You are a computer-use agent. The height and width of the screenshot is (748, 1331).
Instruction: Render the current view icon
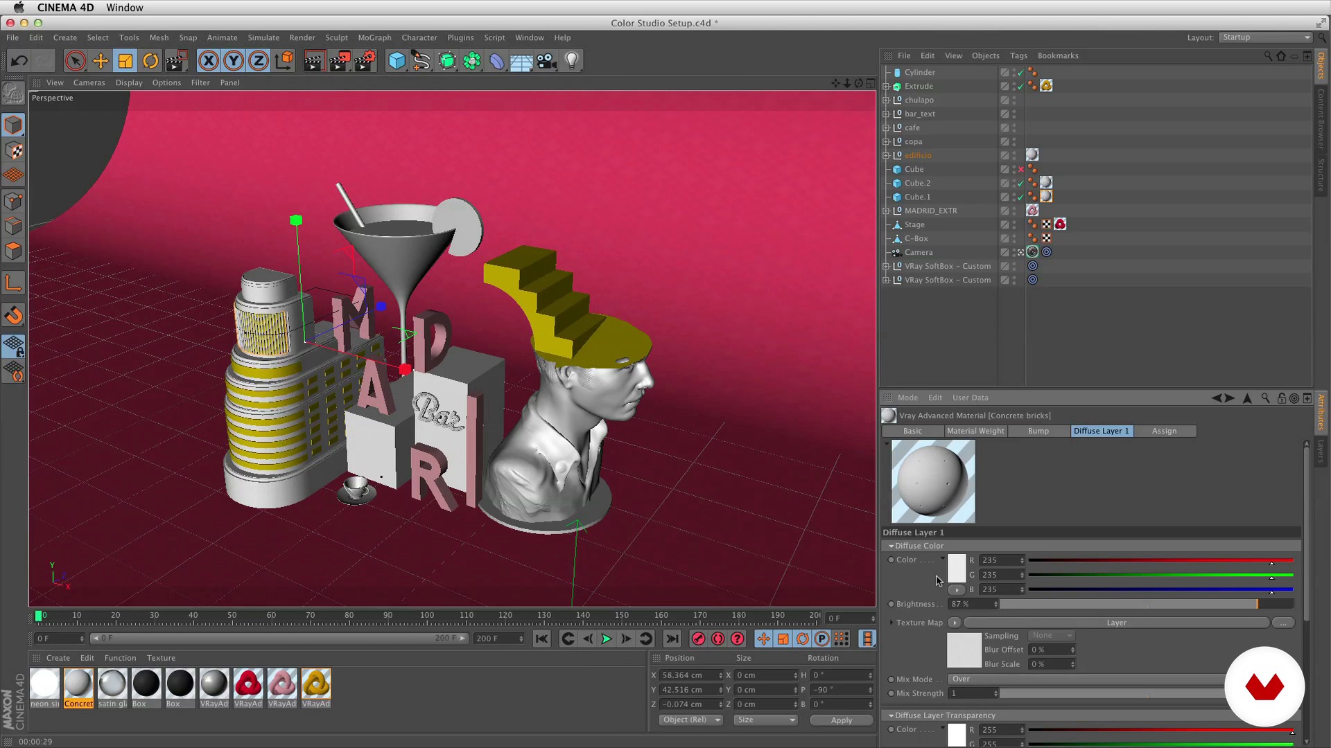[314, 61]
